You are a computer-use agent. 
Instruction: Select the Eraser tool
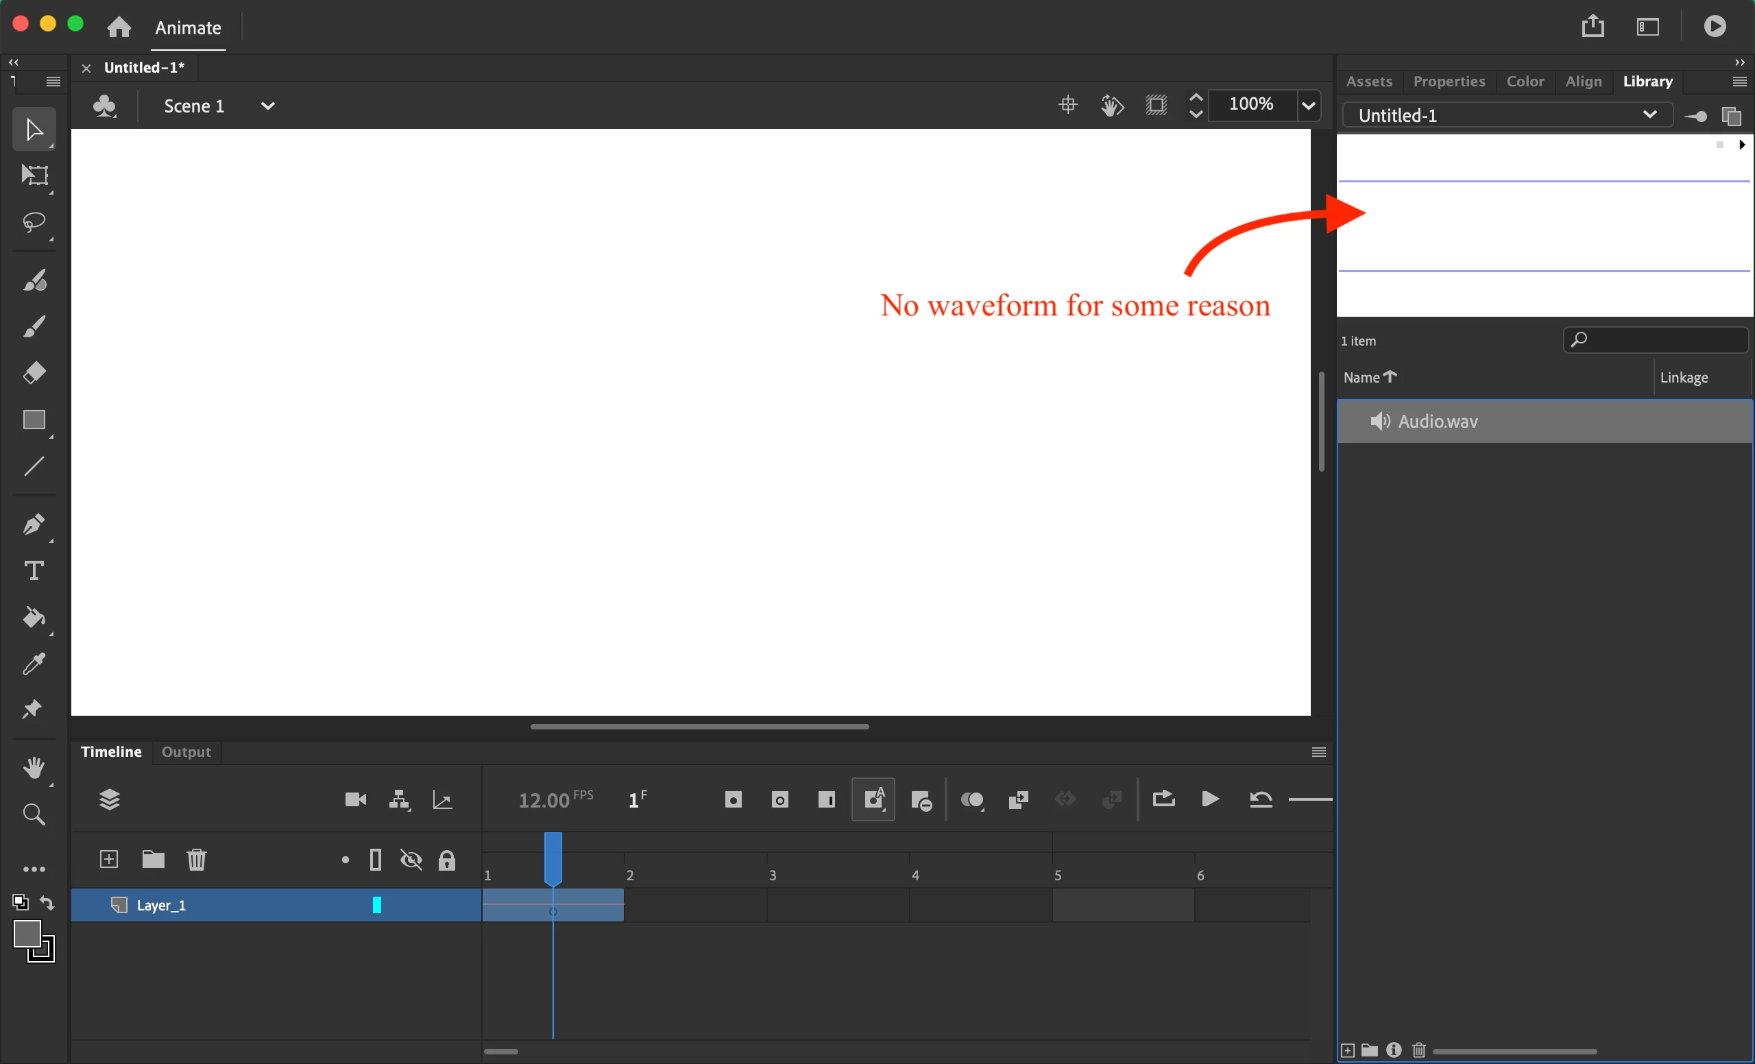point(34,372)
